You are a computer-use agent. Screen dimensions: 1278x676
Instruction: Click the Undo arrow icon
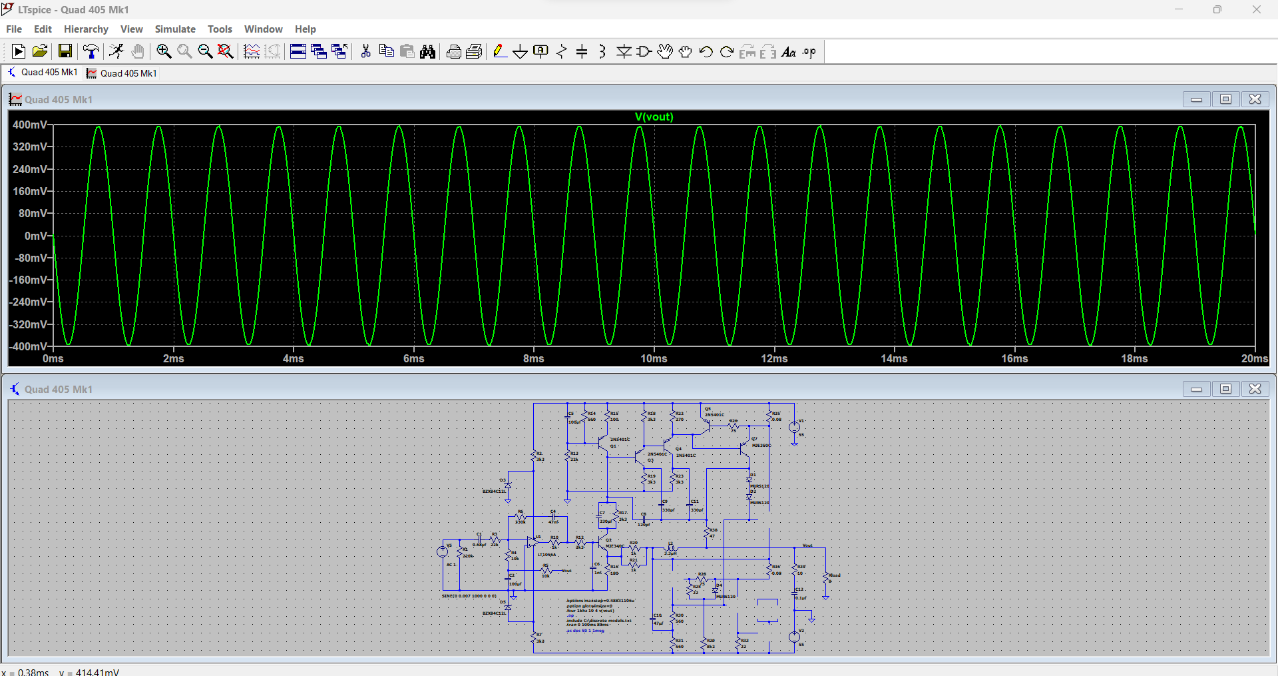tap(706, 51)
